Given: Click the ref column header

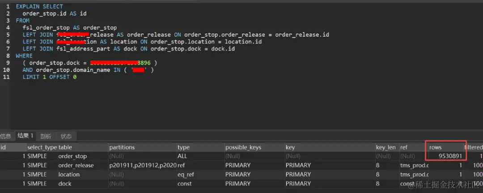Looking at the screenshot, I should (414, 147).
